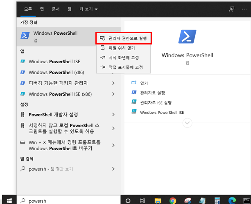Choose 파일 위치 열기 in context menu
The height and width of the screenshot is (204, 251).
(x=123, y=48)
